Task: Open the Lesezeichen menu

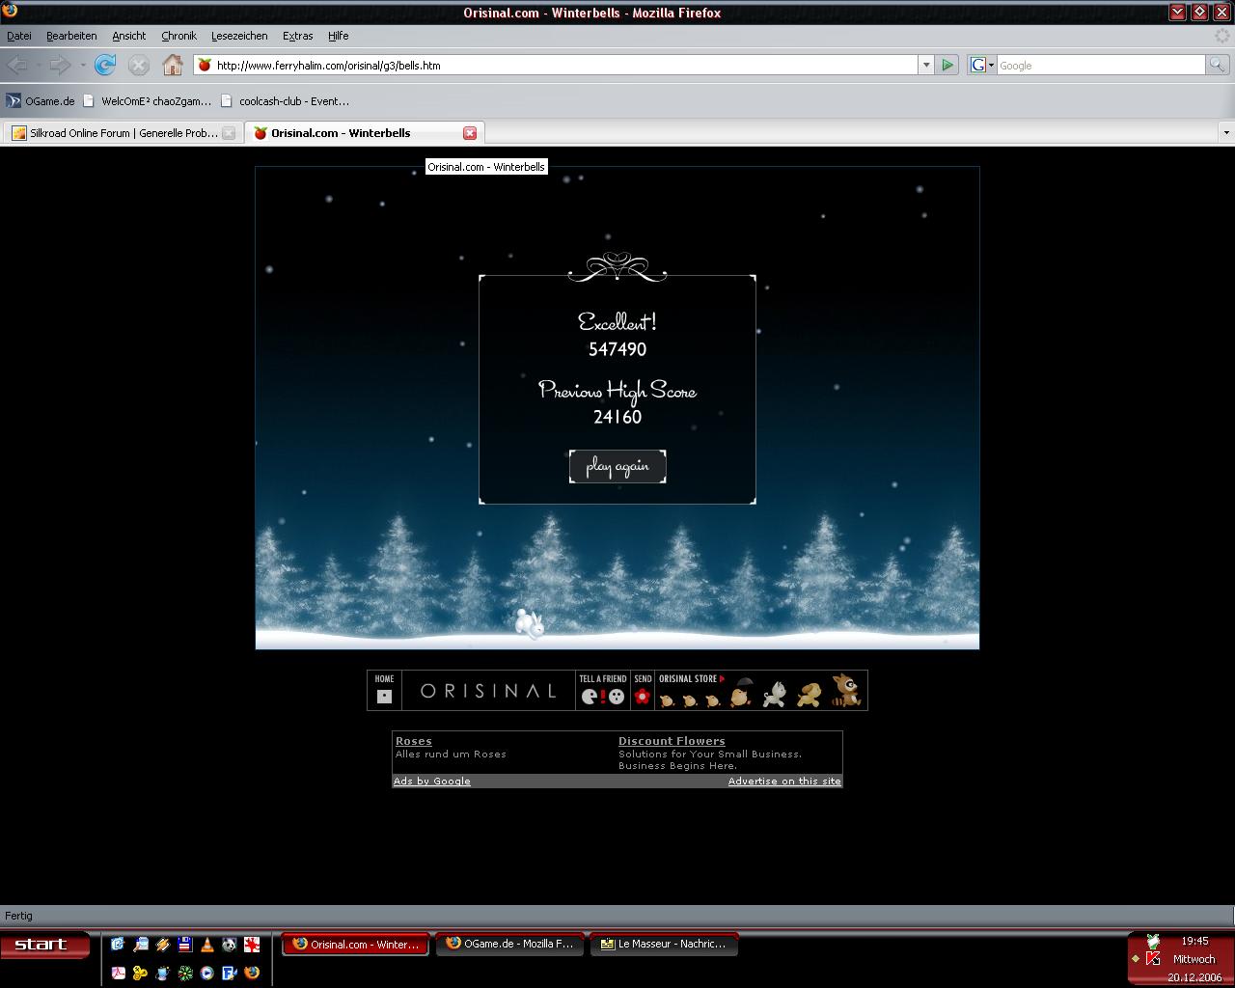Action: (239, 36)
